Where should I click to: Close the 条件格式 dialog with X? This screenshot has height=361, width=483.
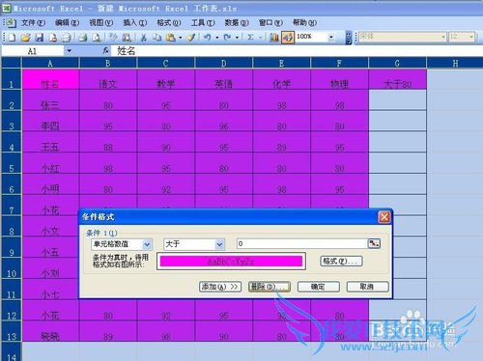[x=384, y=217]
